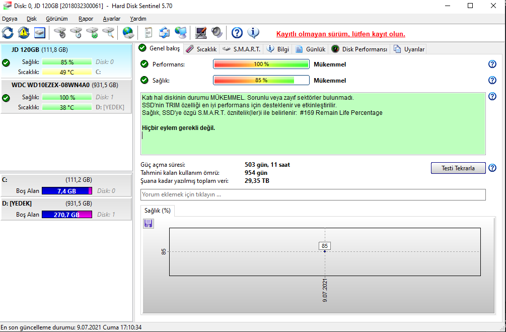Click the disk with clock icon
This screenshot has height=332, width=506.
(76, 33)
